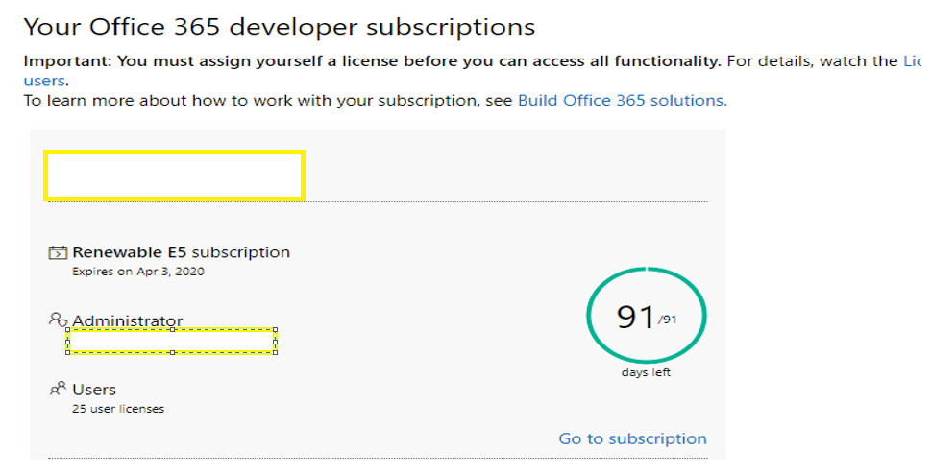The image size is (932, 474).
Task: Click the bottom-left handle of the dashed selection box
Action: 67,352
